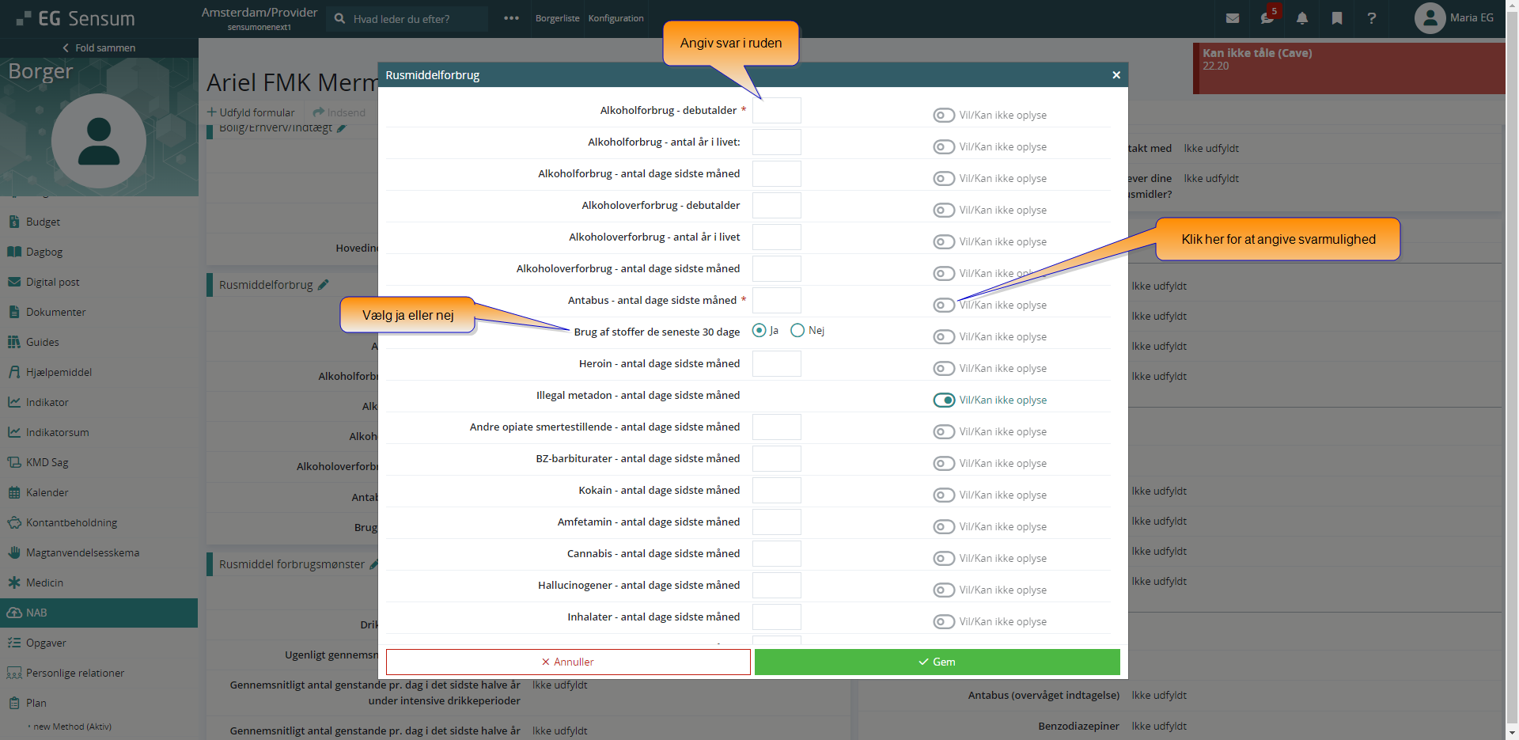Cancel the dialog with Annuller
The image size is (1519, 740).
(x=568, y=662)
